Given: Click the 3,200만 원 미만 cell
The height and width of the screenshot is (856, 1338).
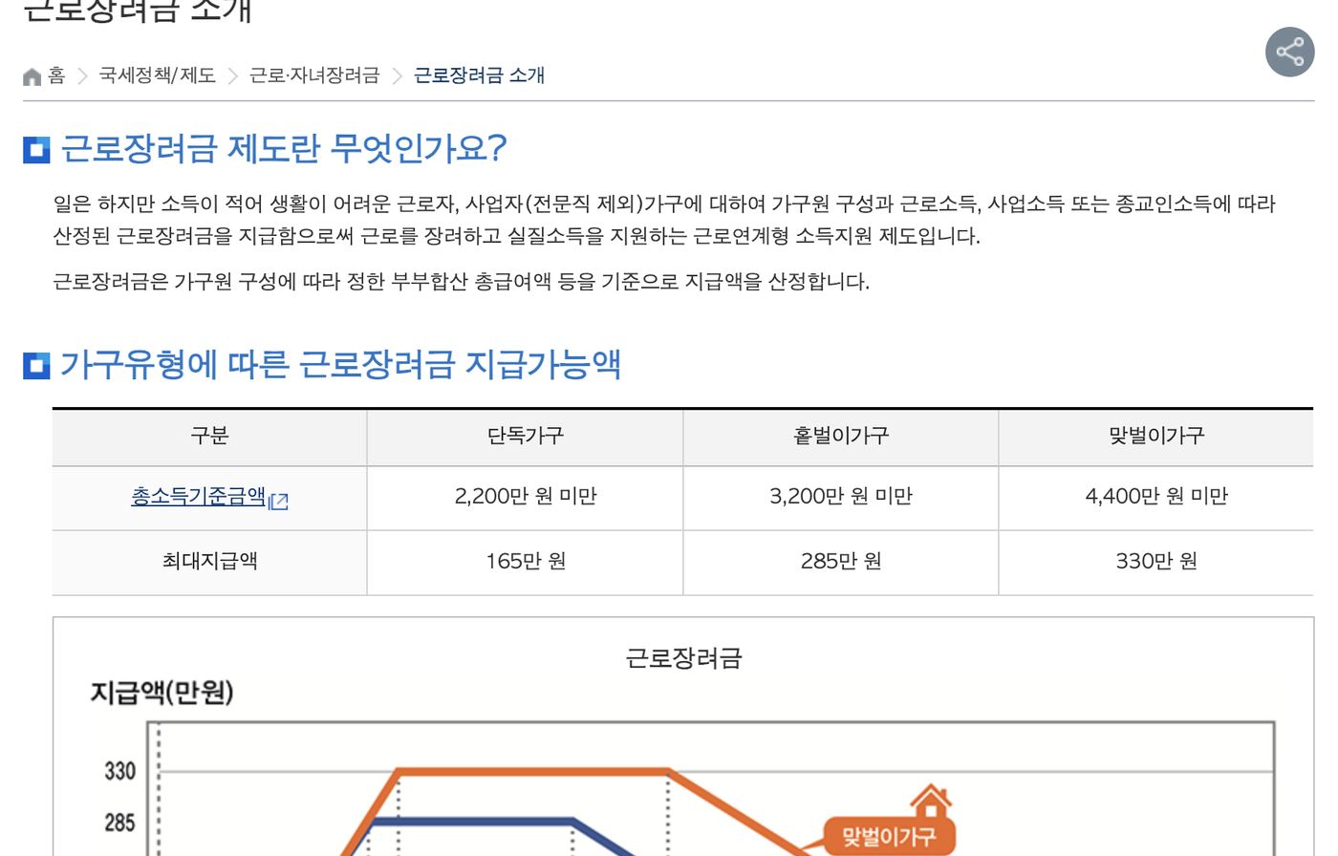Looking at the screenshot, I should pyautogui.click(x=841, y=497).
